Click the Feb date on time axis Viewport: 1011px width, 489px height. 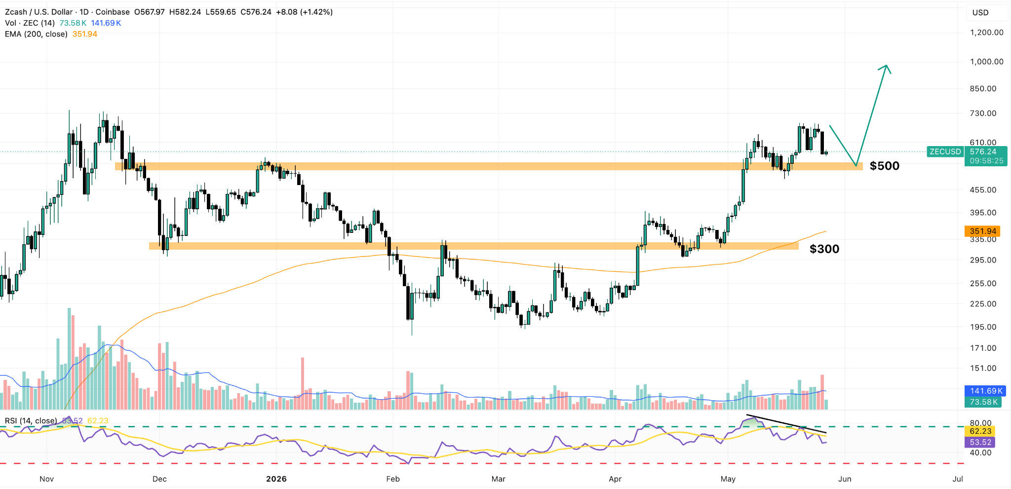point(392,479)
